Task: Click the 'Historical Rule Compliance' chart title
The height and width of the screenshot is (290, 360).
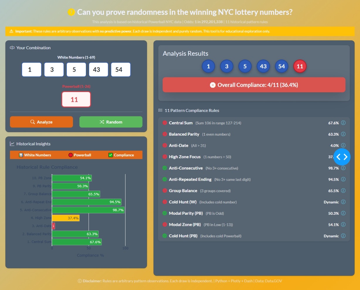Action: 47,167
